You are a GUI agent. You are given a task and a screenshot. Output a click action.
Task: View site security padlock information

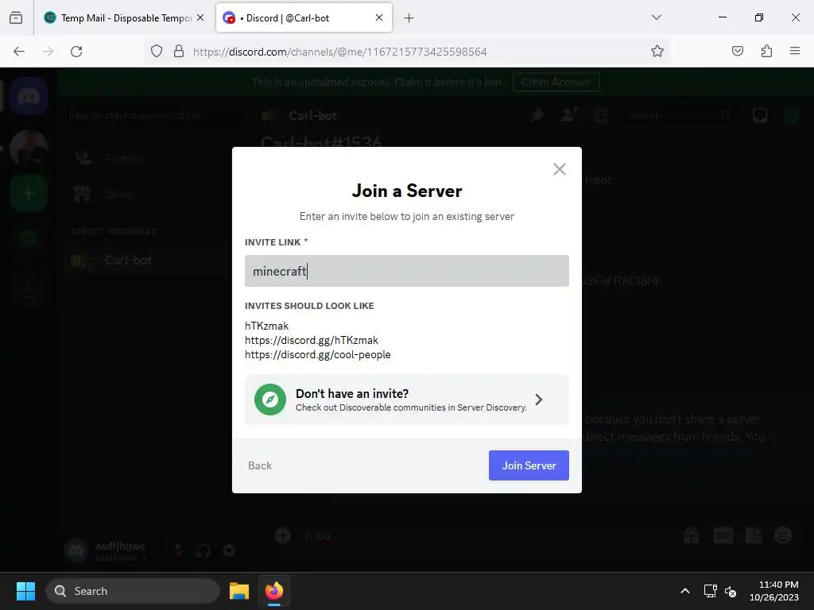[x=179, y=52]
